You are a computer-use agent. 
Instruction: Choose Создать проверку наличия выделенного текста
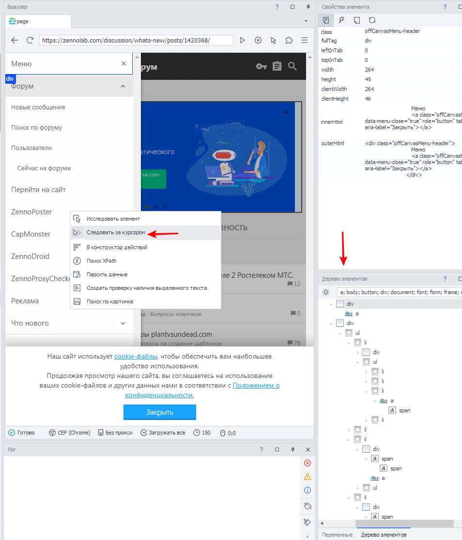(x=145, y=288)
